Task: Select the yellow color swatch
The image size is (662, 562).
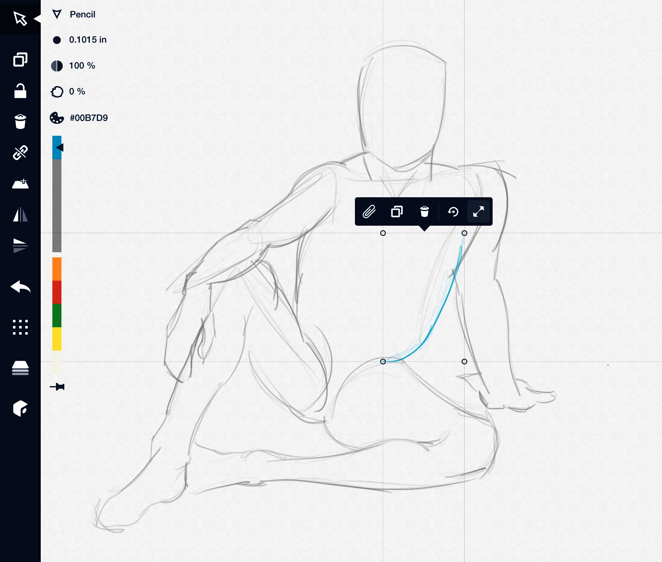Action: [57, 339]
